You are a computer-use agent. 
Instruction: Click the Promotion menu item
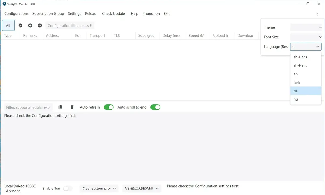click(151, 13)
